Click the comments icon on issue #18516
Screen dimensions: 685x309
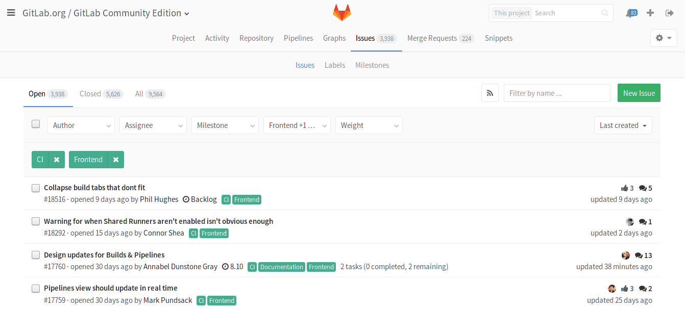[x=643, y=188]
